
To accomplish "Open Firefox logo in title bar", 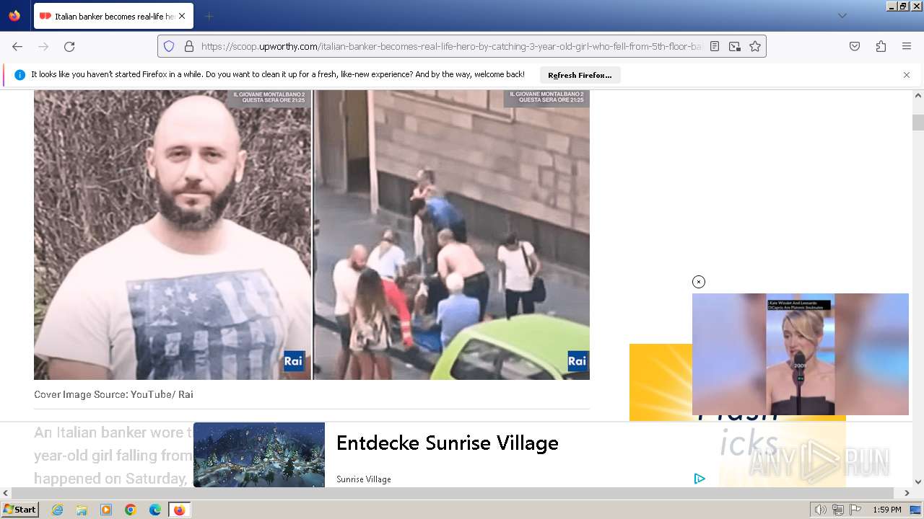I will [x=14, y=15].
